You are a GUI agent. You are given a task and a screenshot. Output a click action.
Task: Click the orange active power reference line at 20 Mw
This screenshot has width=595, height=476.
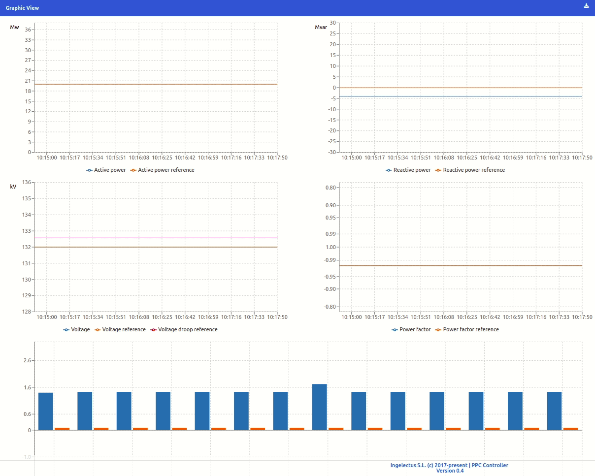pyautogui.click(x=156, y=84)
